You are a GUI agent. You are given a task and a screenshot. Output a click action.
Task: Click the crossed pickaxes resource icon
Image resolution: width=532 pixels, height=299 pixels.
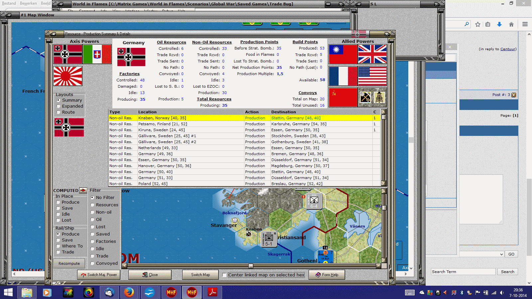(365, 97)
